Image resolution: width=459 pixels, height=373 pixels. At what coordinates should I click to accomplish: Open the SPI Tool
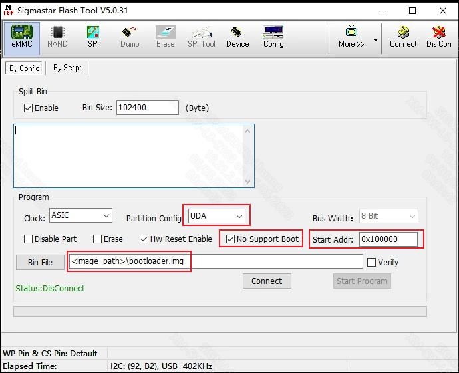click(x=202, y=37)
